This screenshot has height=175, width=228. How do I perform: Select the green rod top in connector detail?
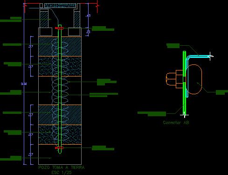click(x=184, y=52)
